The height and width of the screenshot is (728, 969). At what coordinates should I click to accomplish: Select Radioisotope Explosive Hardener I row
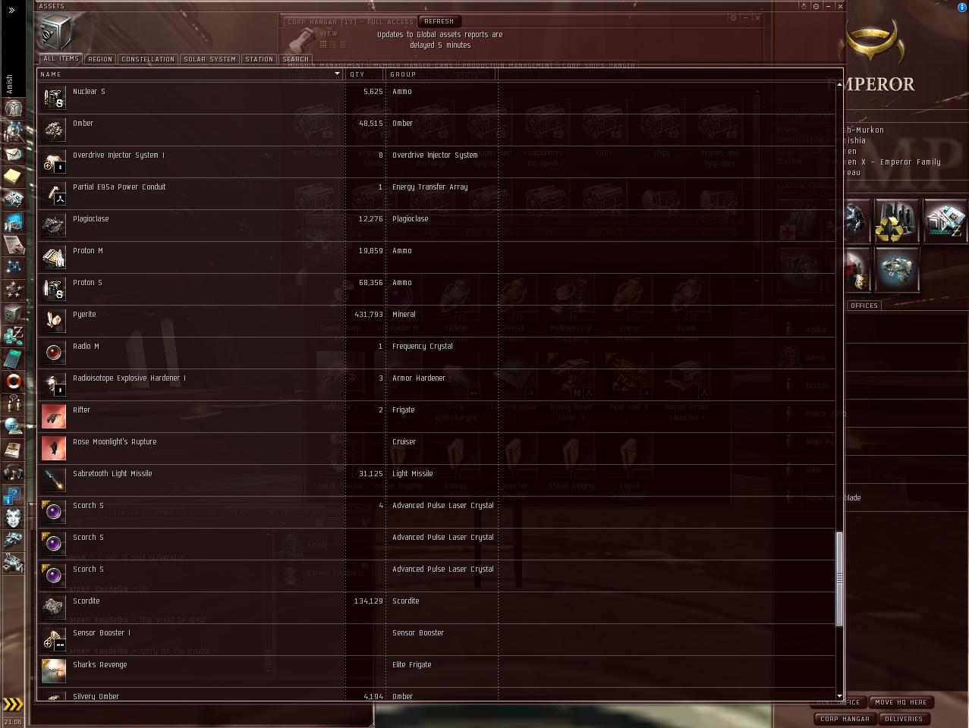click(436, 384)
